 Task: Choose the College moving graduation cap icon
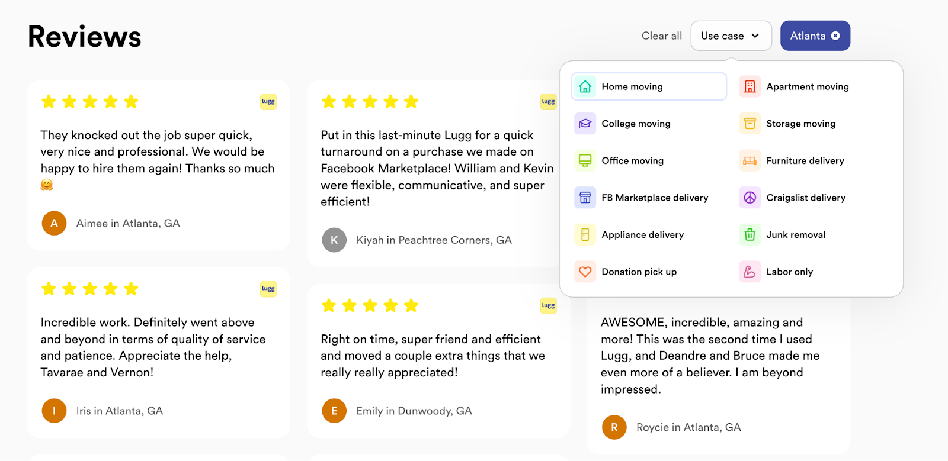click(585, 124)
